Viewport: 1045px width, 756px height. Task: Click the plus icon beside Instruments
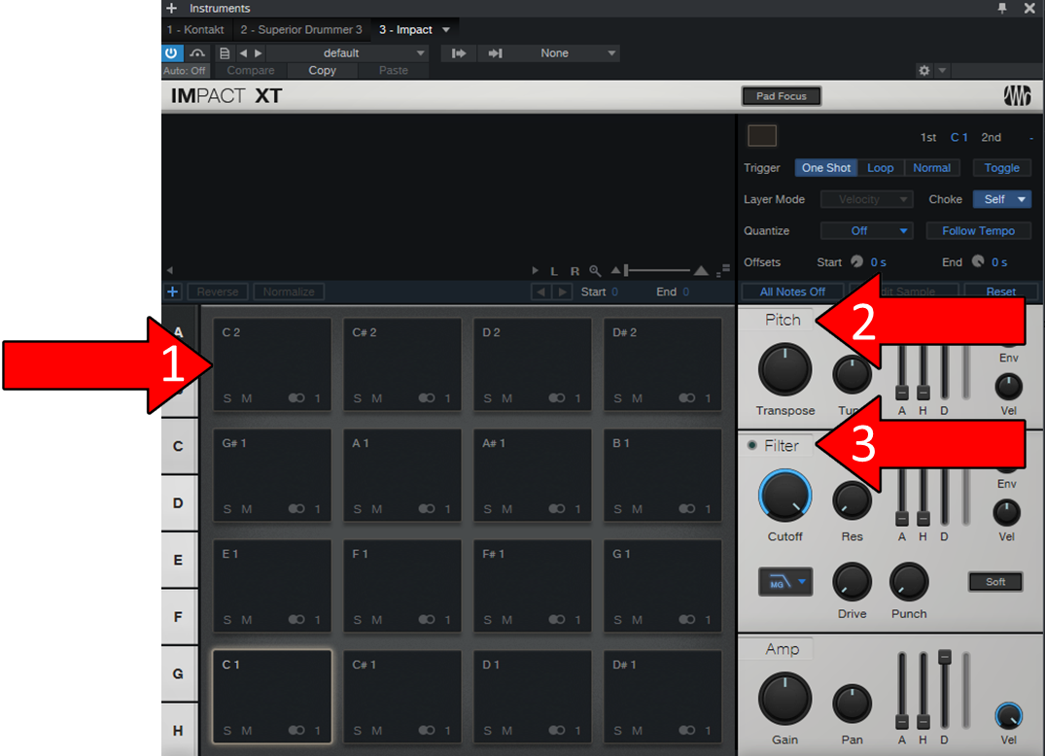point(171,8)
